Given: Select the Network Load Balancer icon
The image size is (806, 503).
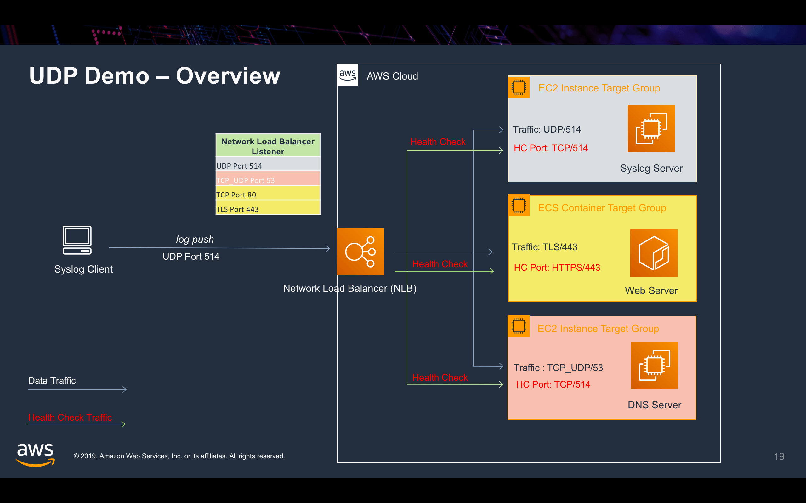Looking at the screenshot, I should click(x=360, y=252).
